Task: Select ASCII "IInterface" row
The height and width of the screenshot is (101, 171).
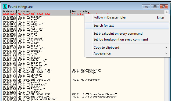Action: click(x=83, y=84)
